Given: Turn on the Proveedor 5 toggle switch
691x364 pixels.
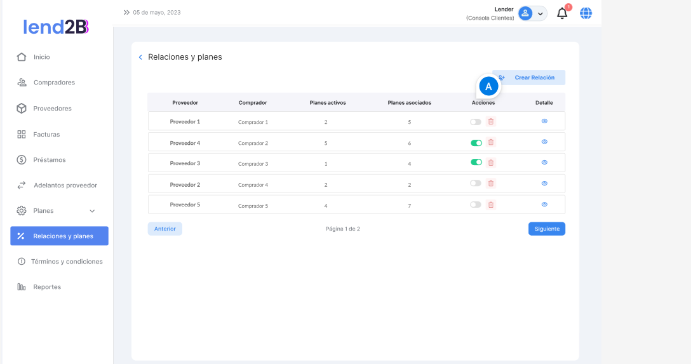Looking at the screenshot, I should 475,205.
